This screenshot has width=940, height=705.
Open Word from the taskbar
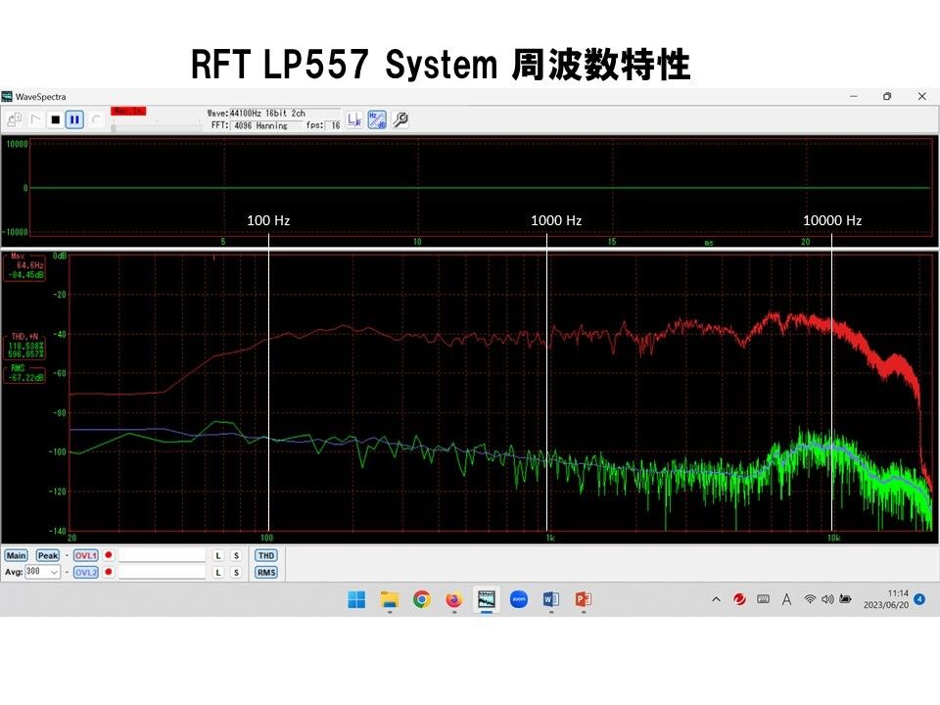point(551,599)
